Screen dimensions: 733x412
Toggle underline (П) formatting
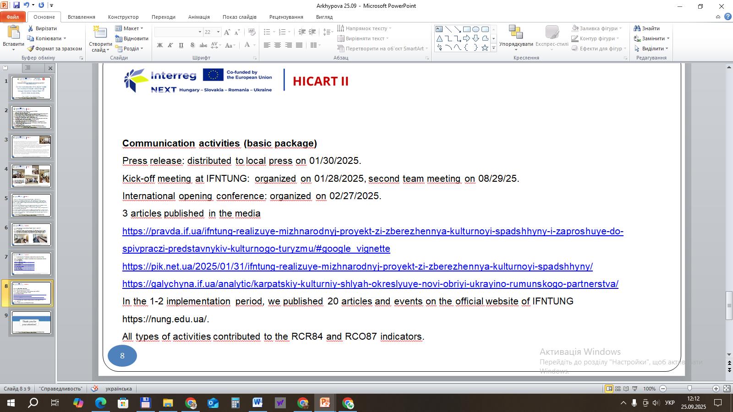[181, 45]
